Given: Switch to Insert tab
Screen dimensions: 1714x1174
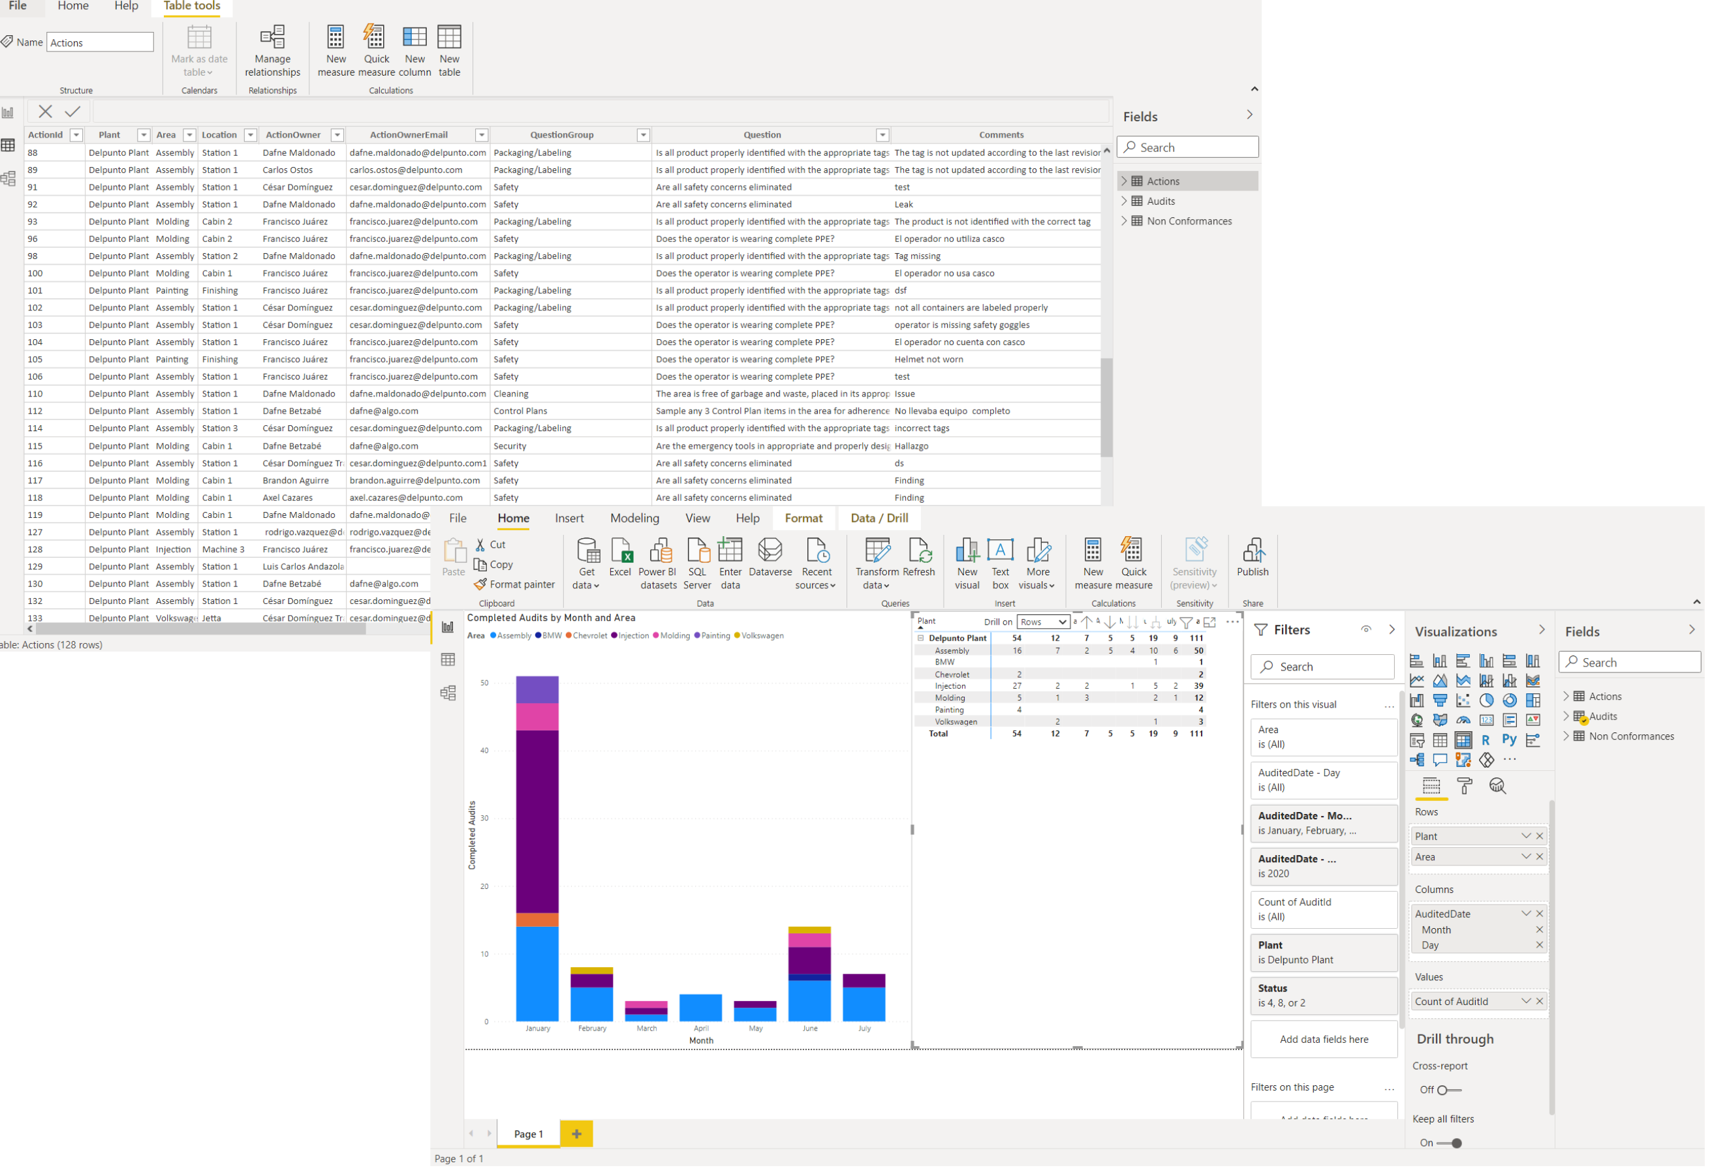Looking at the screenshot, I should click(570, 520).
